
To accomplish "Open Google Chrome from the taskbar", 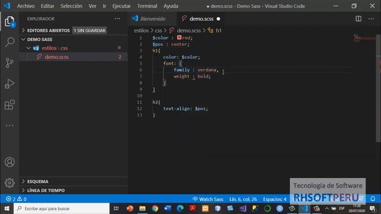I will click(155, 209).
